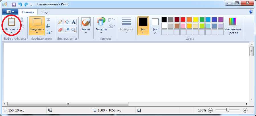Image resolution: width=256 pixels, height=116 pixels.
Task: Select the Color picker eyedropper tool
Action: [x=67, y=30]
